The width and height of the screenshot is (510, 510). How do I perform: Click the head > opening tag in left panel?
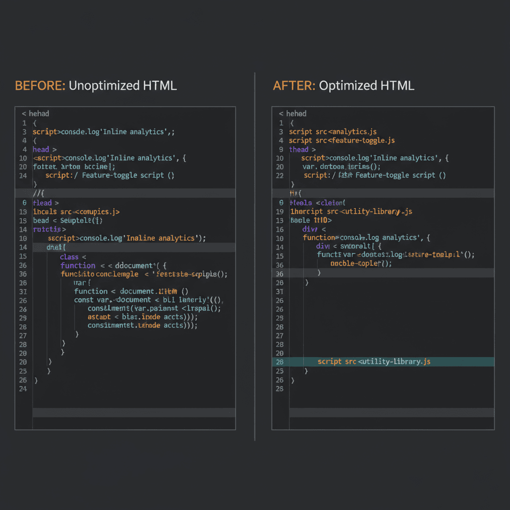(x=42, y=149)
